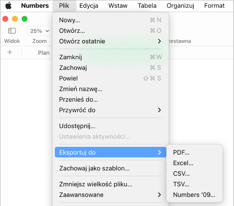The width and height of the screenshot is (234, 206).
Task: Select the Plan sheet tab
Action: coord(43,53)
